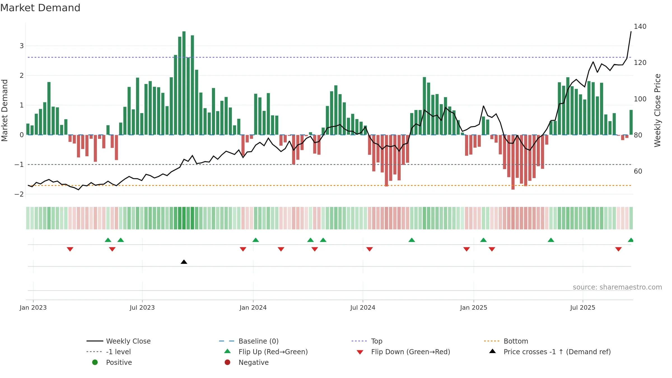
Task: Click the "−1" left demand axis label
Action: coord(19,165)
